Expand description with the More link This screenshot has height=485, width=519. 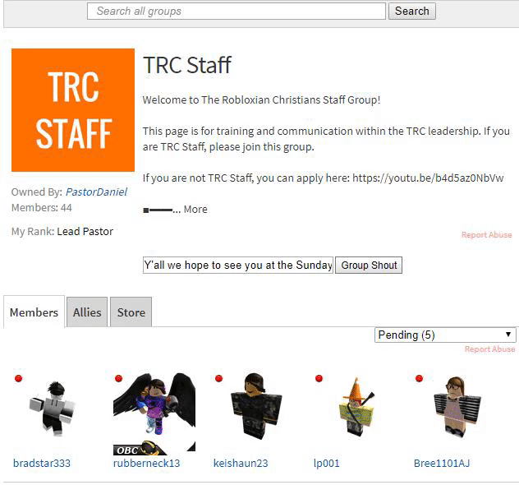(x=195, y=210)
